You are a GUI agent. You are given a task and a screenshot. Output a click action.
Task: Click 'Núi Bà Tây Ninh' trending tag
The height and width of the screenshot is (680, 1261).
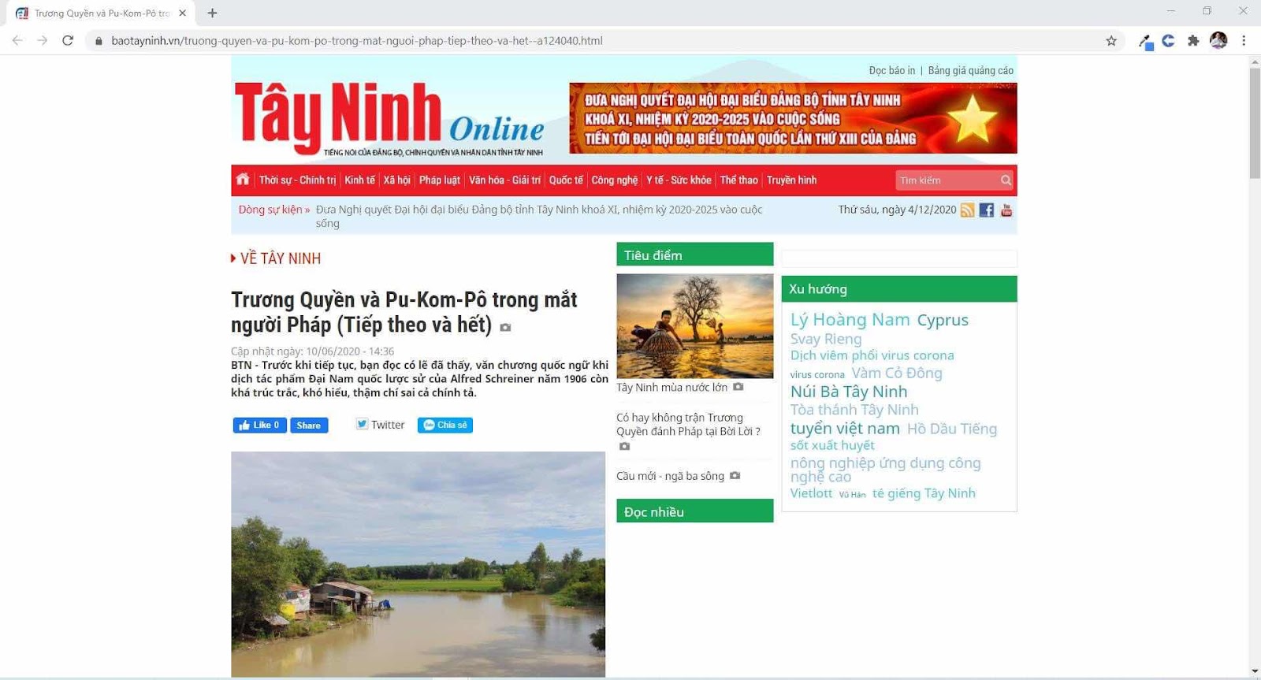pos(849,392)
